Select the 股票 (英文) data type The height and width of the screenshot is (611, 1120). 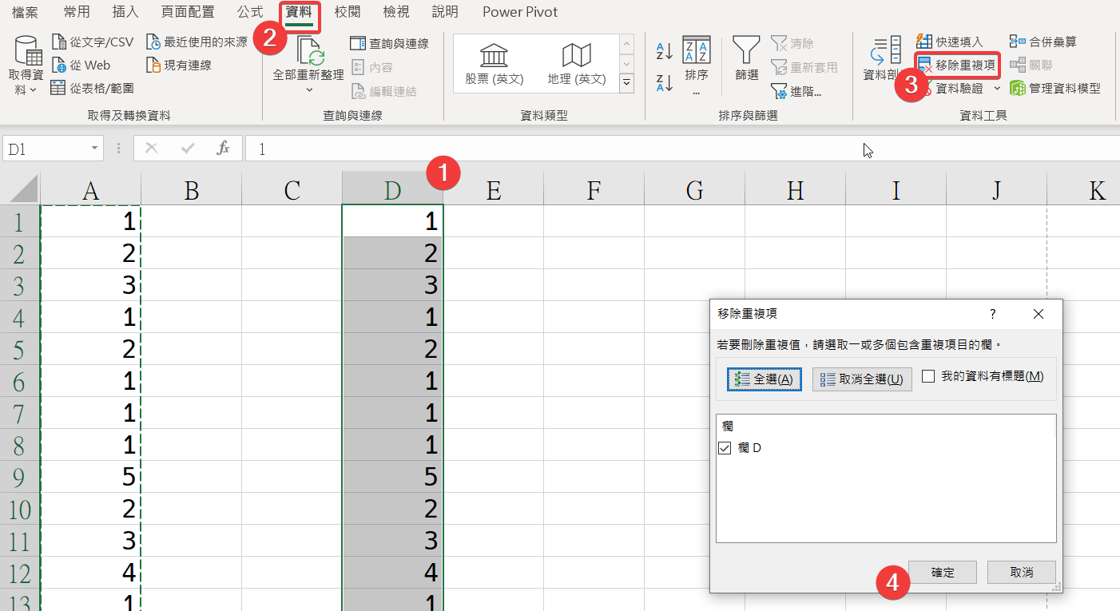[x=494, y=64]
